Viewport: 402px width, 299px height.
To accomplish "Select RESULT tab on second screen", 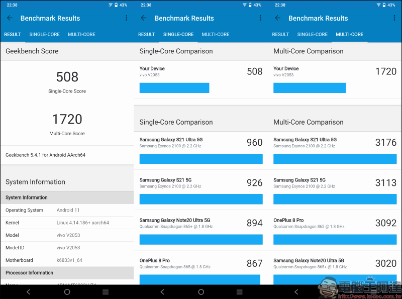I will [x=146, y=34].
